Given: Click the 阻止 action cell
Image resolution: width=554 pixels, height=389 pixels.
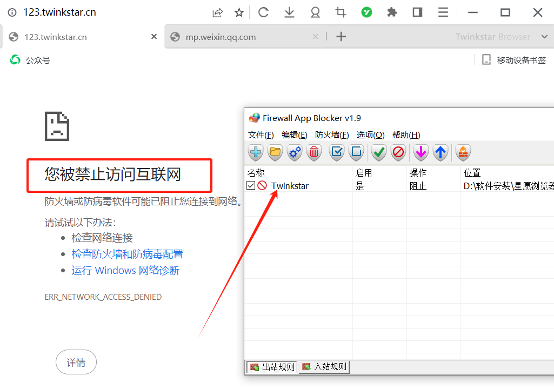Looking at the screenshot, I should point(418,186).
